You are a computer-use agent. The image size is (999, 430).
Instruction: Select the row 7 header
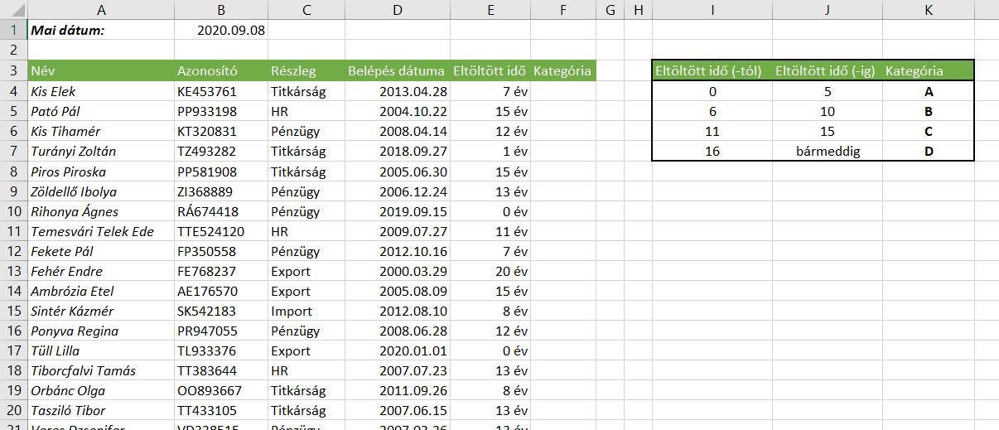(13, 152)
